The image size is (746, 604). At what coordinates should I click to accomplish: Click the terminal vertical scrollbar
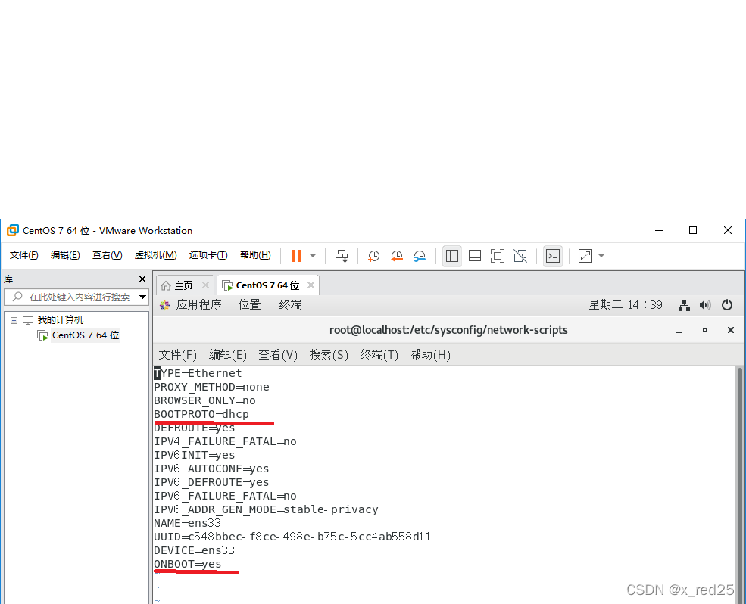(740, 485)
